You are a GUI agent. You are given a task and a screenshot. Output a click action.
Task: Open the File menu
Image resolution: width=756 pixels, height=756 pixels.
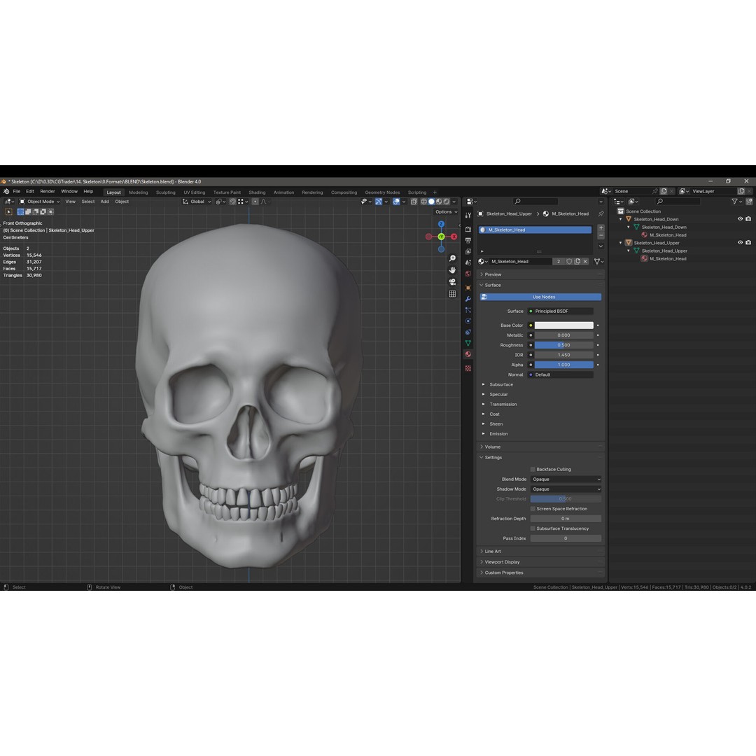point(16,191)
